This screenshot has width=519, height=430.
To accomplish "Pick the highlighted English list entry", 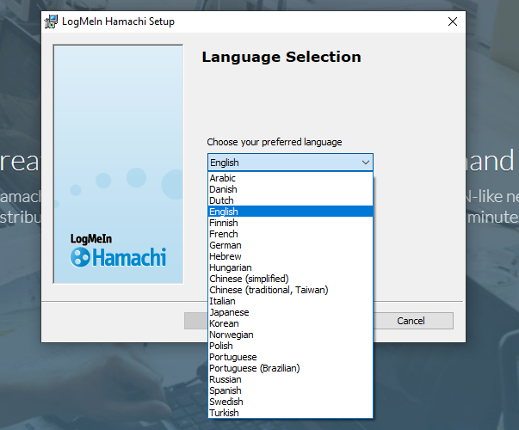I will 290,212.
